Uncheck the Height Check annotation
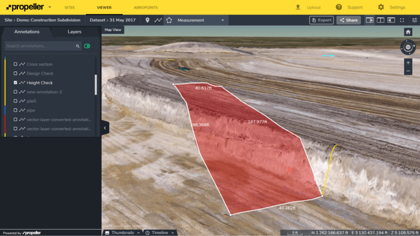Screen dimensions: 420x236 click(x=16, y=83)
